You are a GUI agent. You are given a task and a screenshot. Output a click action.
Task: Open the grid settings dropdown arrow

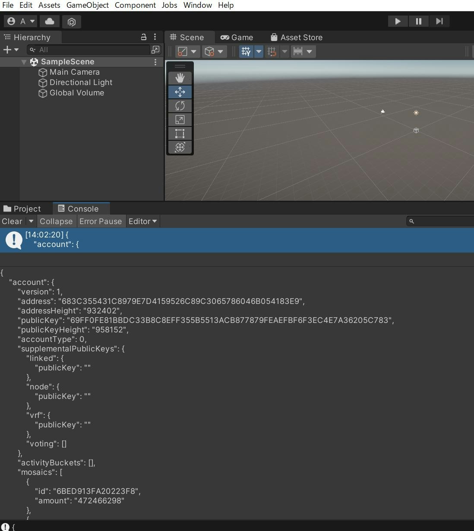tap(259, 51)
